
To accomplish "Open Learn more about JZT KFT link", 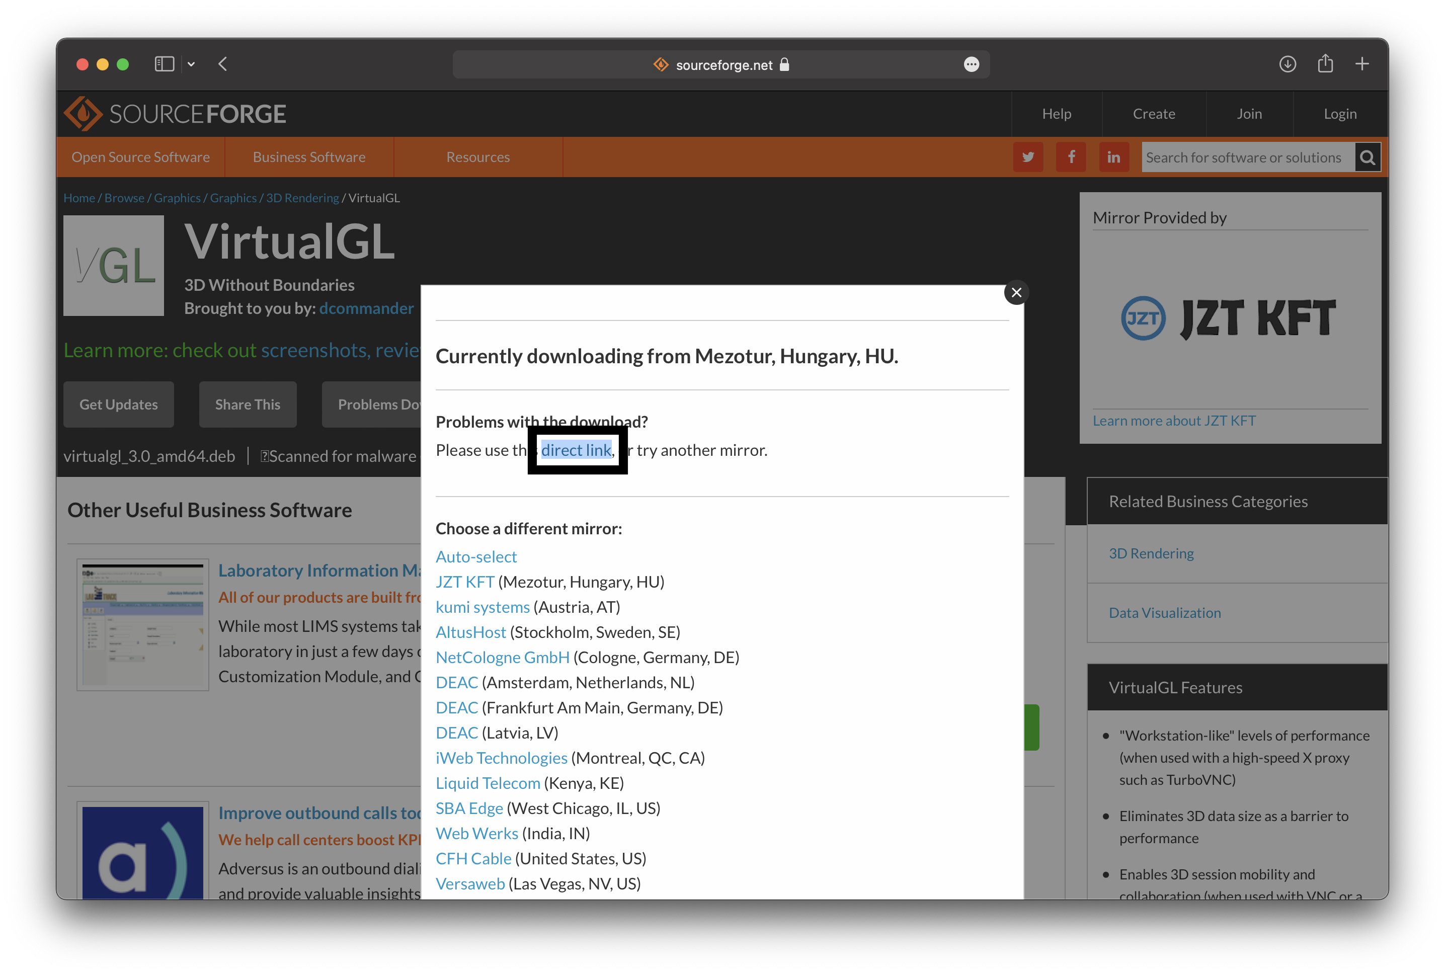I will 1173,421.
